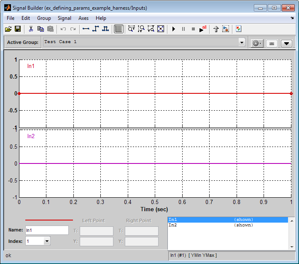Open the verification settings icon

point(239,29)
